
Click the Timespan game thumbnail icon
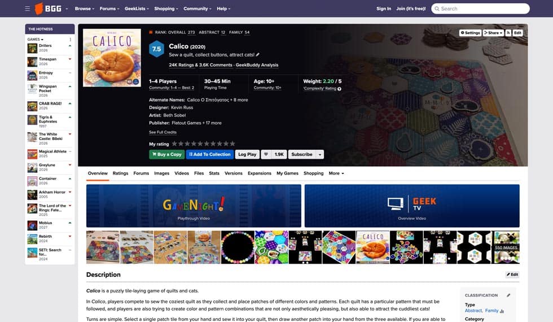click(x=33, y=62)
